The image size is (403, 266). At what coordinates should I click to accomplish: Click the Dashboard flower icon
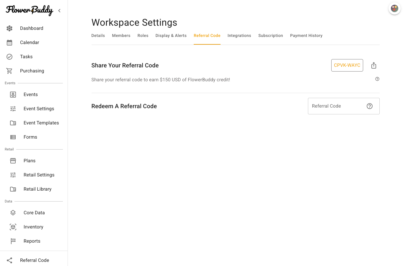point(9,28)
